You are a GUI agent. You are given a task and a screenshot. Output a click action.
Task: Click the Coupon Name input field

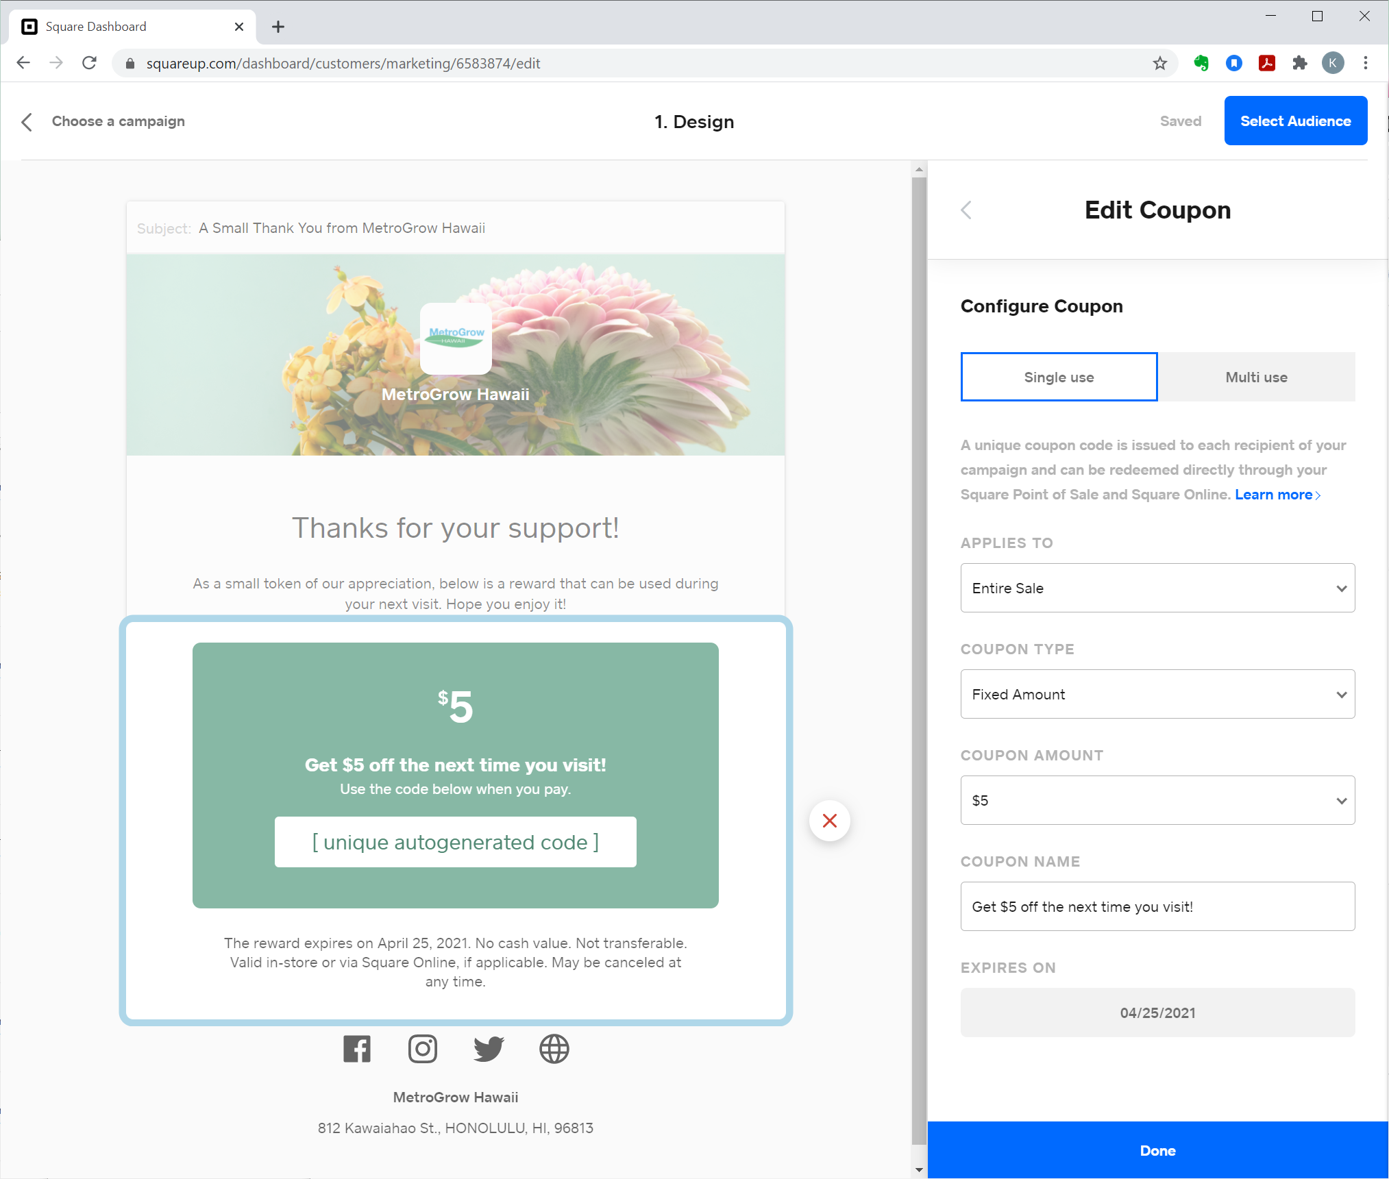[x=1156, y=905]
